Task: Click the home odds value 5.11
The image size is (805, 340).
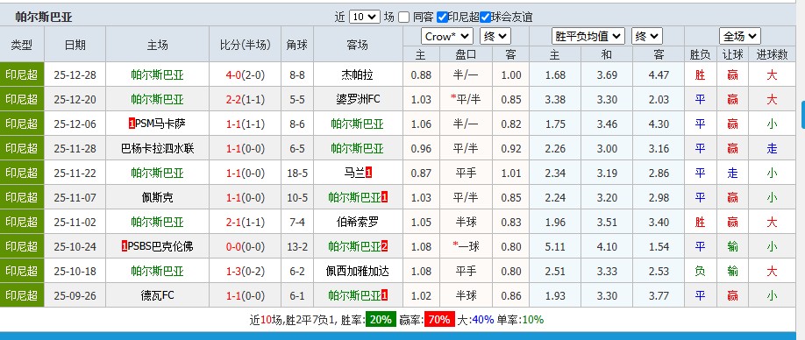Action: (555, 246)
